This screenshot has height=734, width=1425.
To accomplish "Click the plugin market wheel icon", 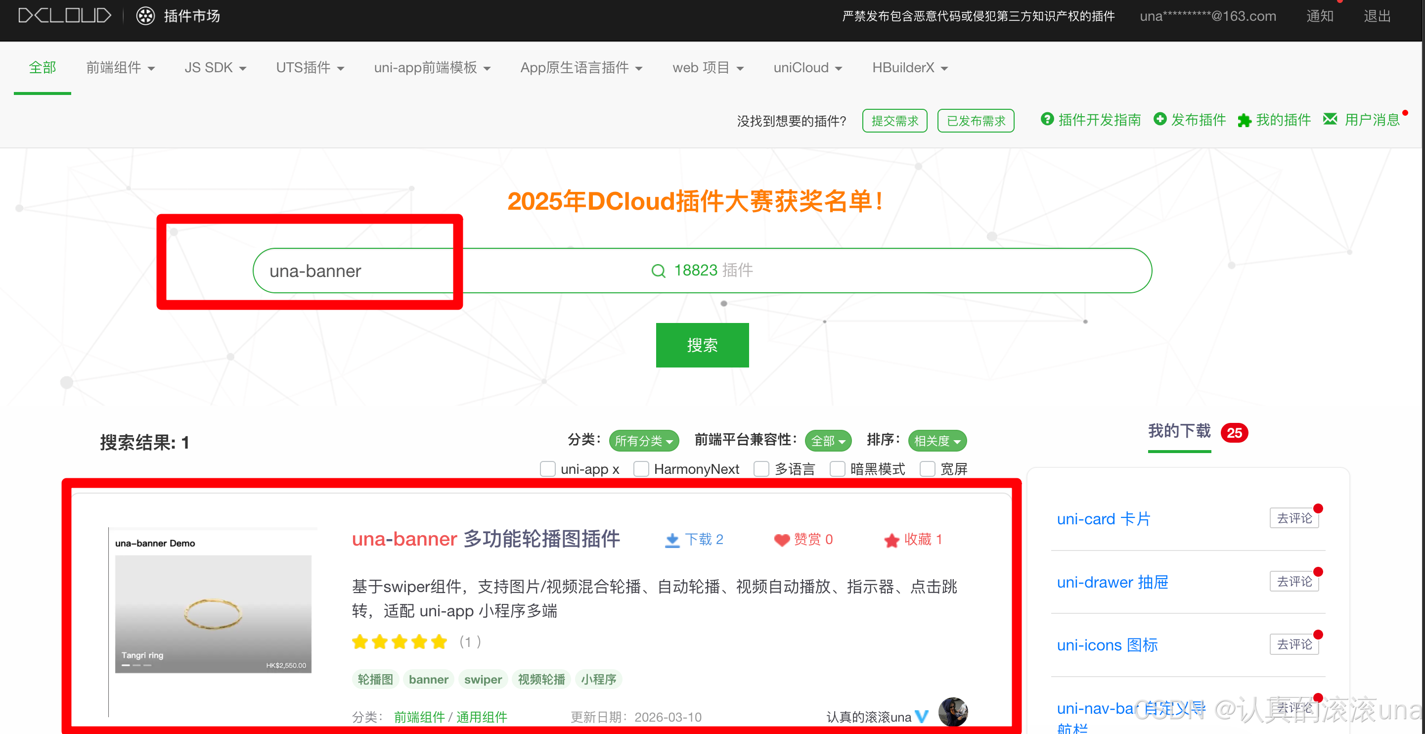I will pos(145,15).
